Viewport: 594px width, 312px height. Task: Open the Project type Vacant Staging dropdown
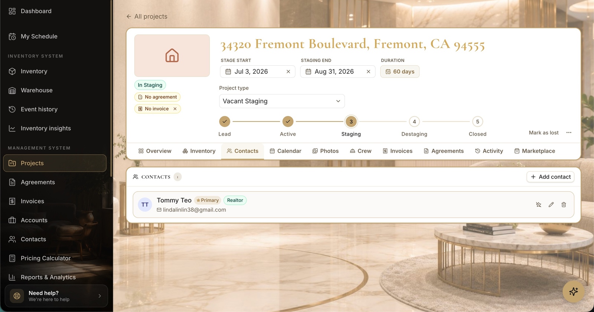(282, 101)
